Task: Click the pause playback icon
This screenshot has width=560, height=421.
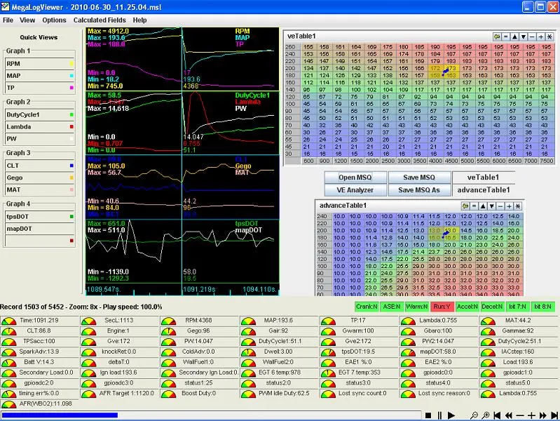Action: point(439,415)
